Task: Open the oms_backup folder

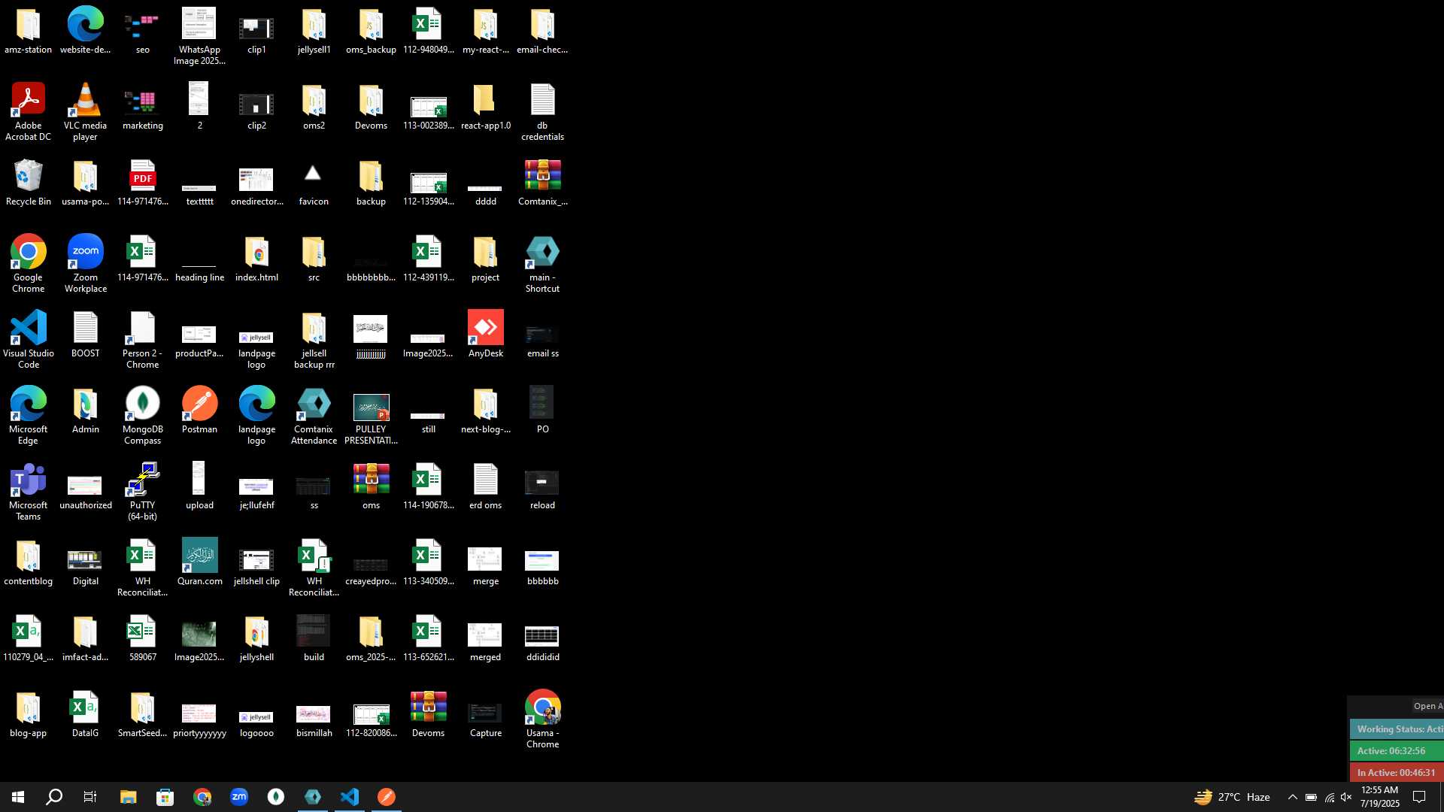Action: pos(372,30)
